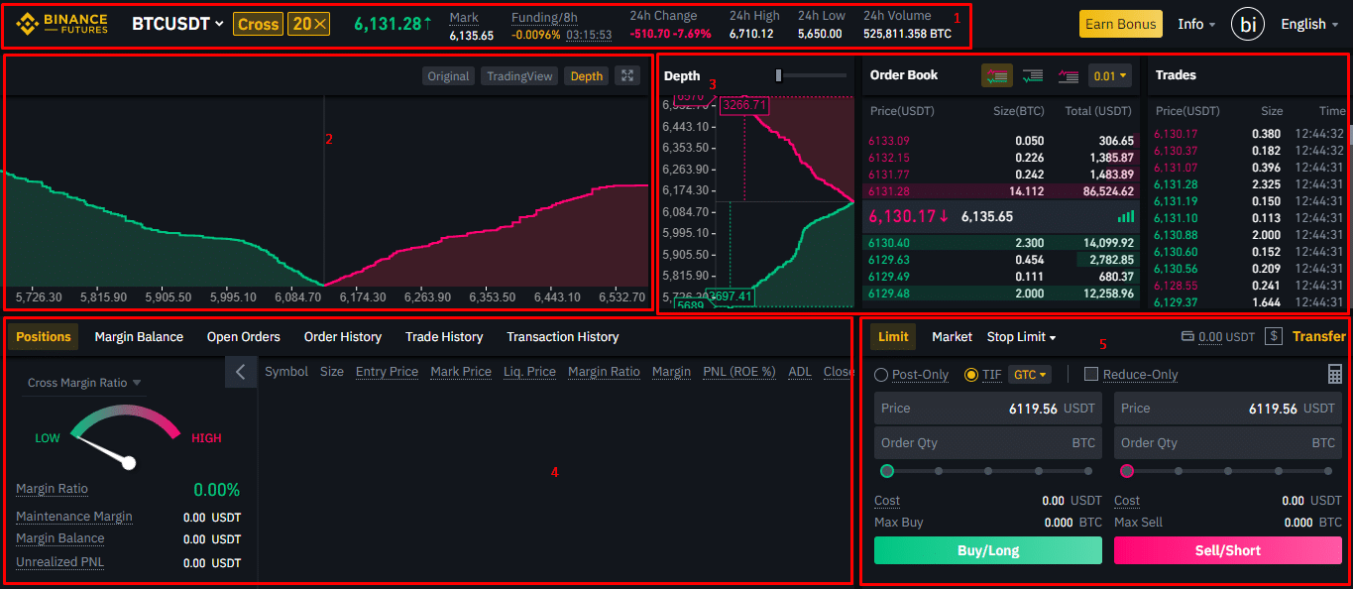The image size is (1353, 589).
Task: Show both buy and sell order book view
Action: point(996,75)
